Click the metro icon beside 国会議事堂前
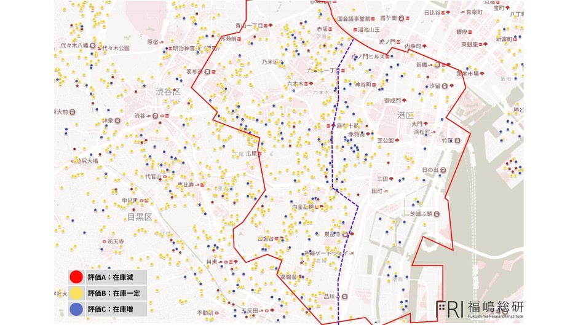 tap(373, 19)
